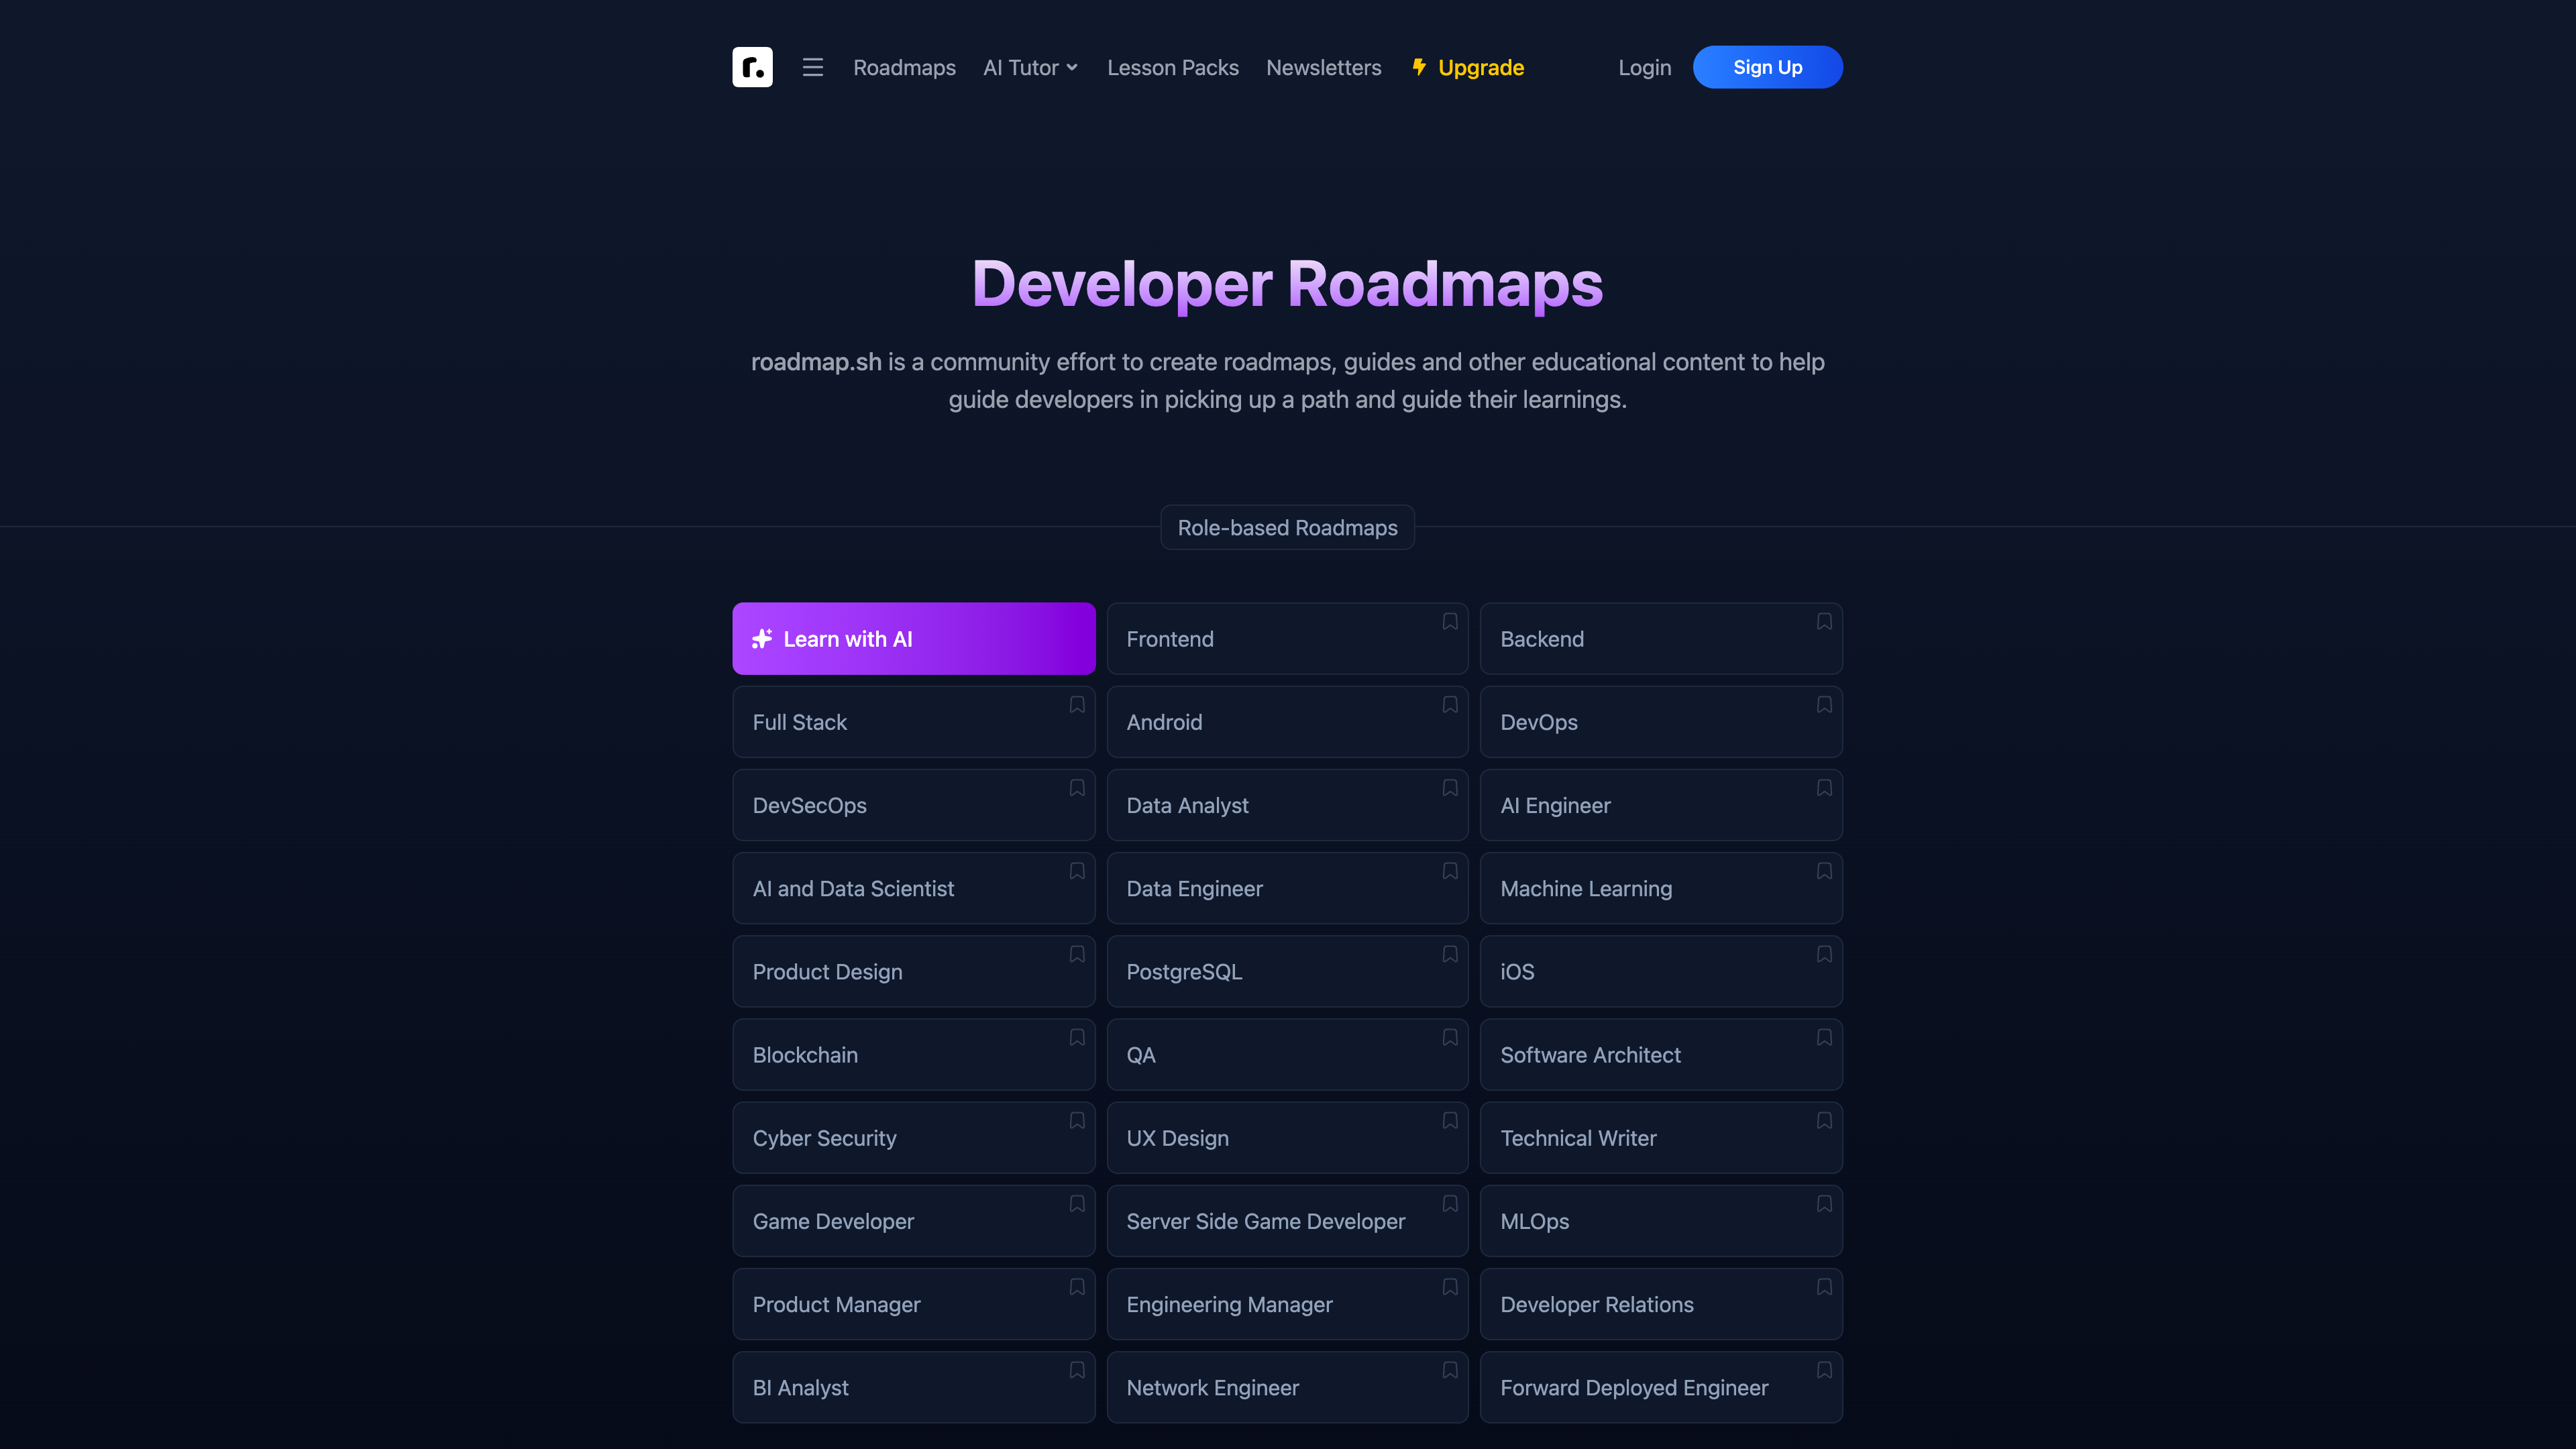Bookmark the Machine Learning roadmap
The width and height of the screenshot is (2576, 1449).
point(1824,870)
